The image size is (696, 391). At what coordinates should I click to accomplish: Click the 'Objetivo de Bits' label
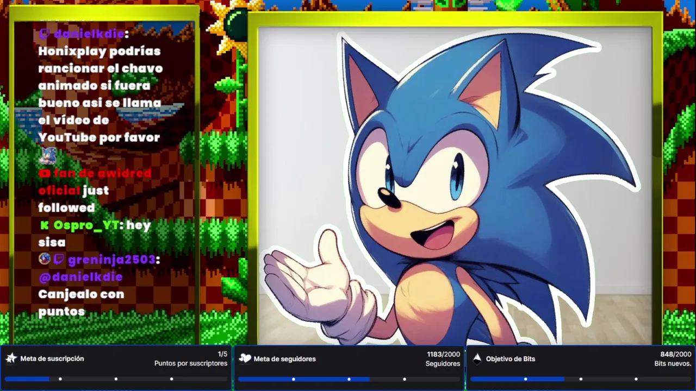pos(511,359)
